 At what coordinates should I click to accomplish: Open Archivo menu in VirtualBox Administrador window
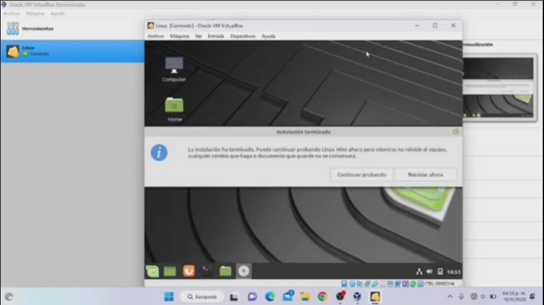point(11,14)
